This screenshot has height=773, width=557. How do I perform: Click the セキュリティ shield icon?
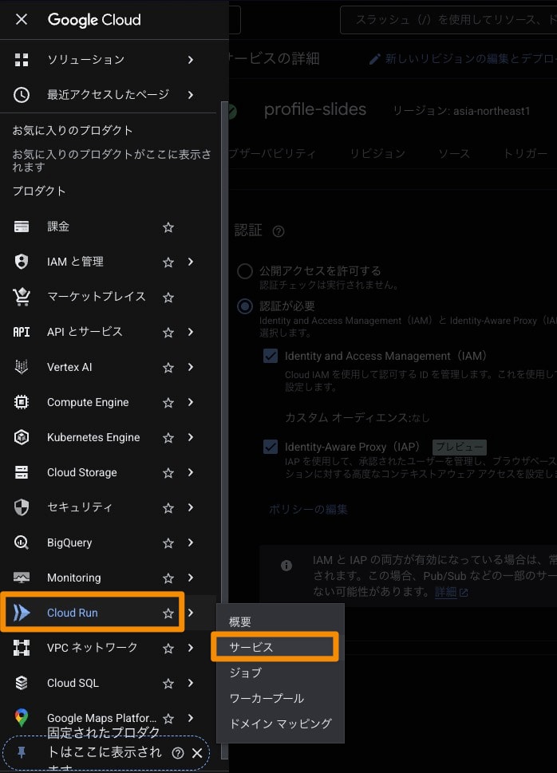22,507
